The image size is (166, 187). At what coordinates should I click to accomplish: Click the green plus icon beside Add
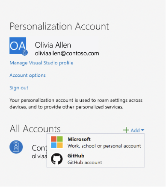click(x=126, y=130)
